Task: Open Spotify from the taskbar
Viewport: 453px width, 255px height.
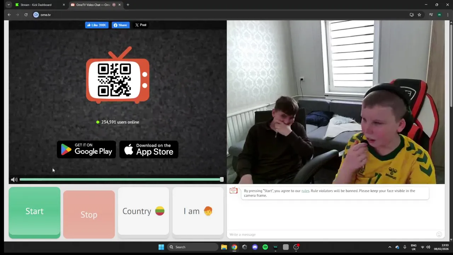Action: [x=265, y=247]
